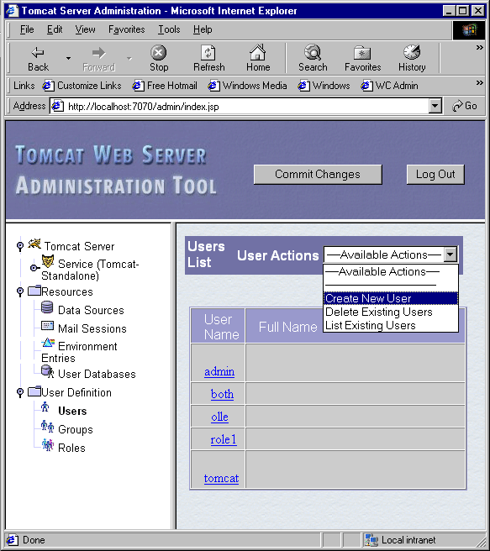The image size is (490, 551).
Task: Open the Search toolbar icon
Action: (313, 53)
